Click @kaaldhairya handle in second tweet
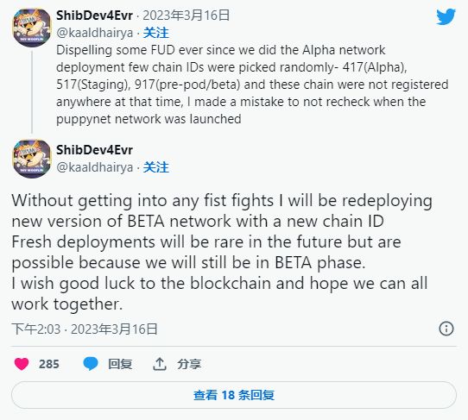 (95, 167)
